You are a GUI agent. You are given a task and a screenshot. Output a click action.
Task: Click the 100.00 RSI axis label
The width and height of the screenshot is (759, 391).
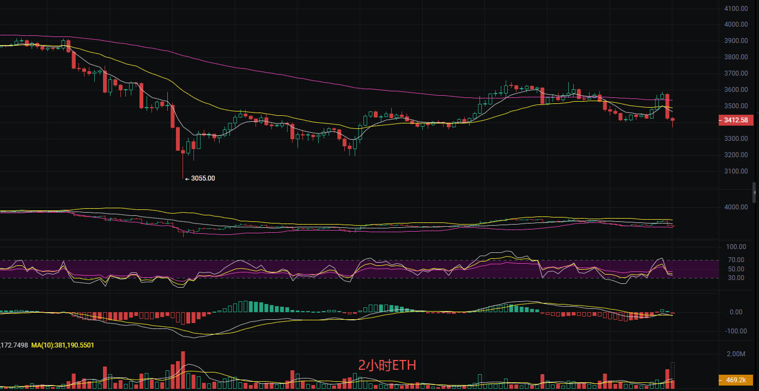[736, 247]
